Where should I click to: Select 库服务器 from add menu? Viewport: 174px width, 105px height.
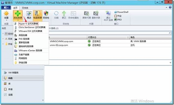coord(31,35)
